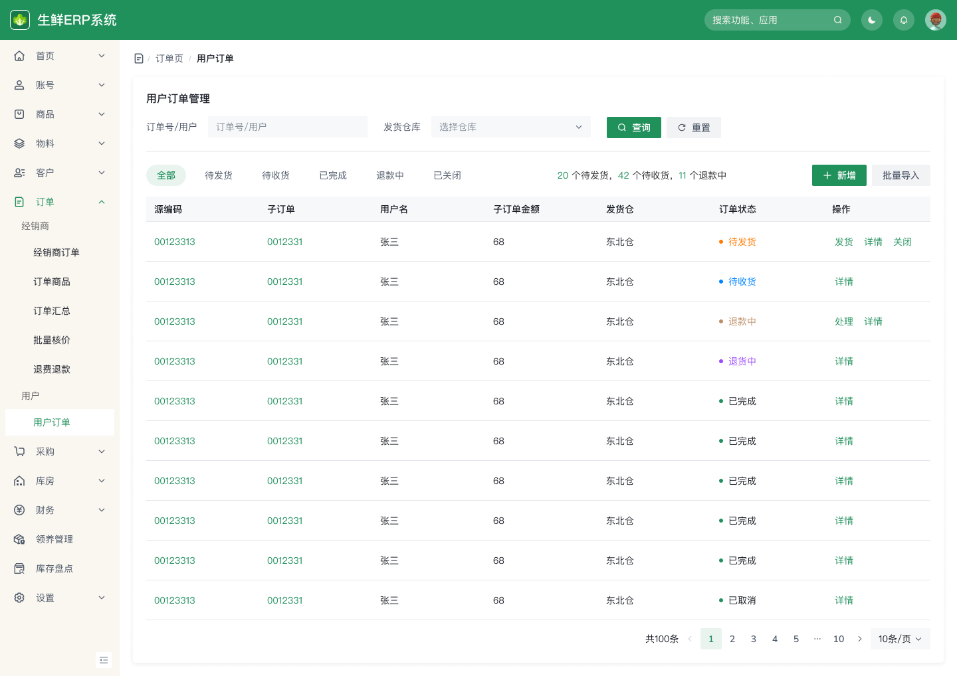This screenshot has height=676, width=957.
Task: Expand the 物料 menu chevron
Action: pyautogui.click(x=102, y=143)
